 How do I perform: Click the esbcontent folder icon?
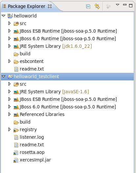click(x=16, y=62)
